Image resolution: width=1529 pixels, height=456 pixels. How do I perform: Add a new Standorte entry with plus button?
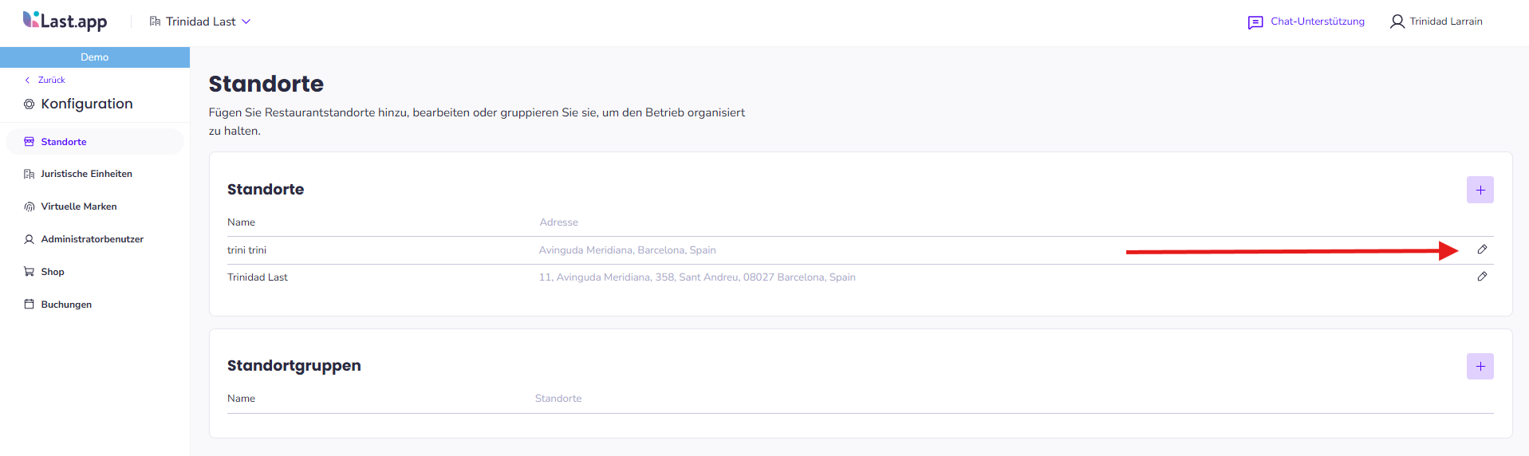[1480, 190]
